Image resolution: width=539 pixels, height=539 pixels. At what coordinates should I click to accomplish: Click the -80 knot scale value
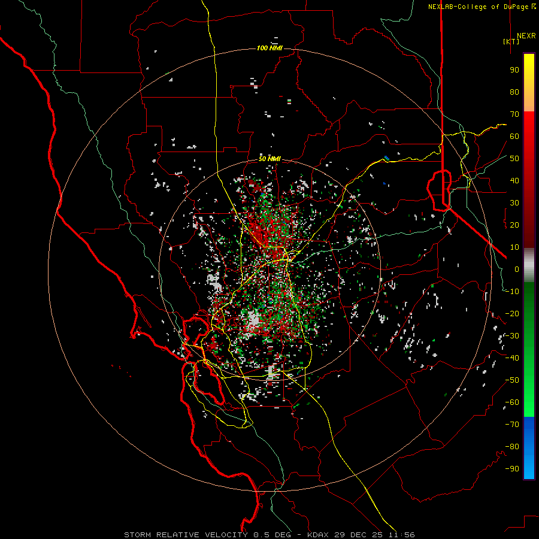[x=512, y=447]
